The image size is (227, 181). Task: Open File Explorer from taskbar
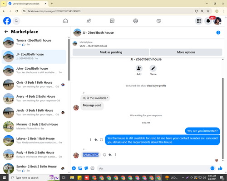[72, 178]
